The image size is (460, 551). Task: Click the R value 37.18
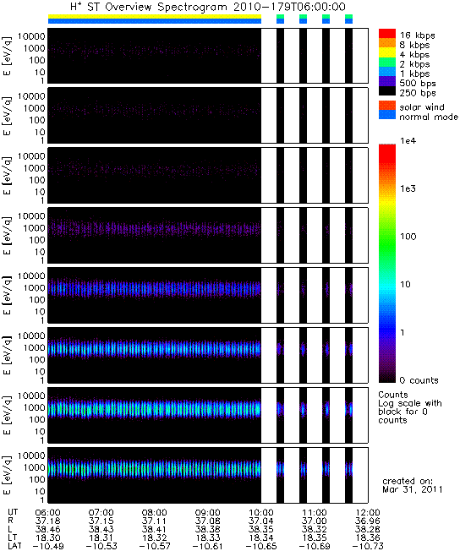[x=48, y=521]
